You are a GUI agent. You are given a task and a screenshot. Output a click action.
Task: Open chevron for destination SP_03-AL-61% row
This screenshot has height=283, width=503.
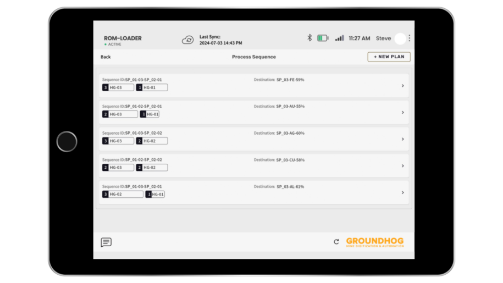pyautogui.click(x=402, y=193)
